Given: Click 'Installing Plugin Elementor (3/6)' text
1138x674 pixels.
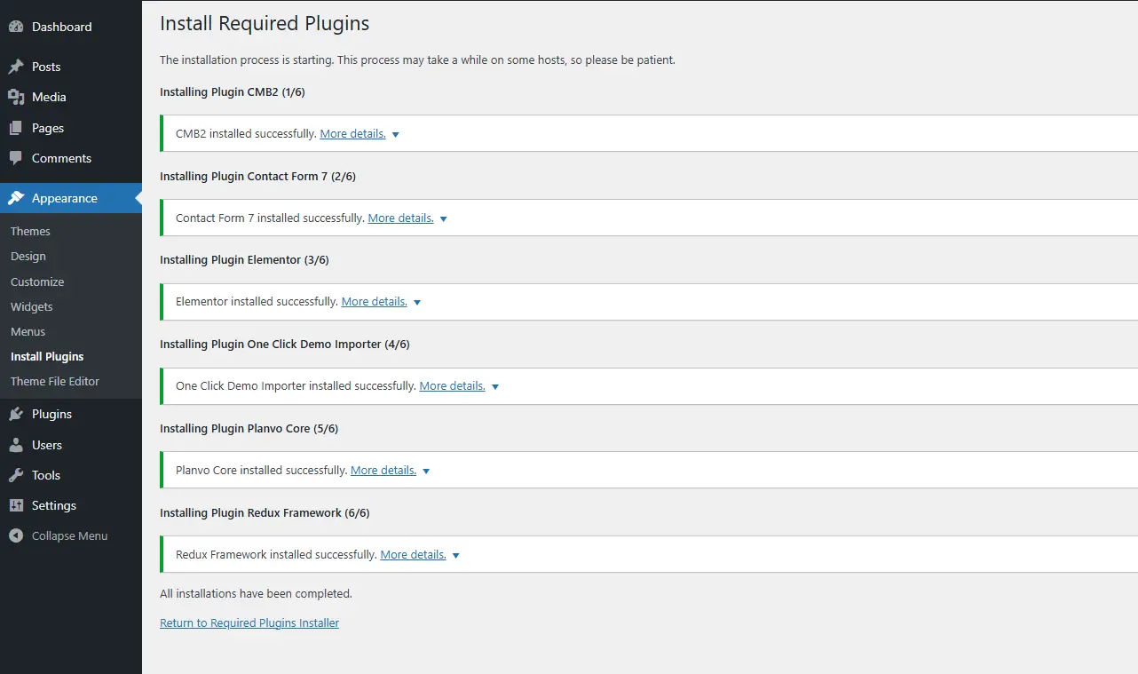Looking at the screenshot, I should click(x=244, y=260).
